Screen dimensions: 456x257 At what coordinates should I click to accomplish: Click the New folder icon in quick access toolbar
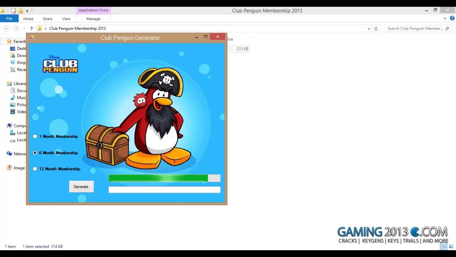click(21, 11)
